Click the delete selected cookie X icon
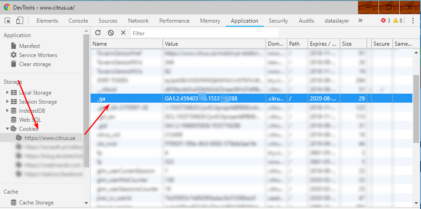This screenshot has height=209, width=421. 123,33
